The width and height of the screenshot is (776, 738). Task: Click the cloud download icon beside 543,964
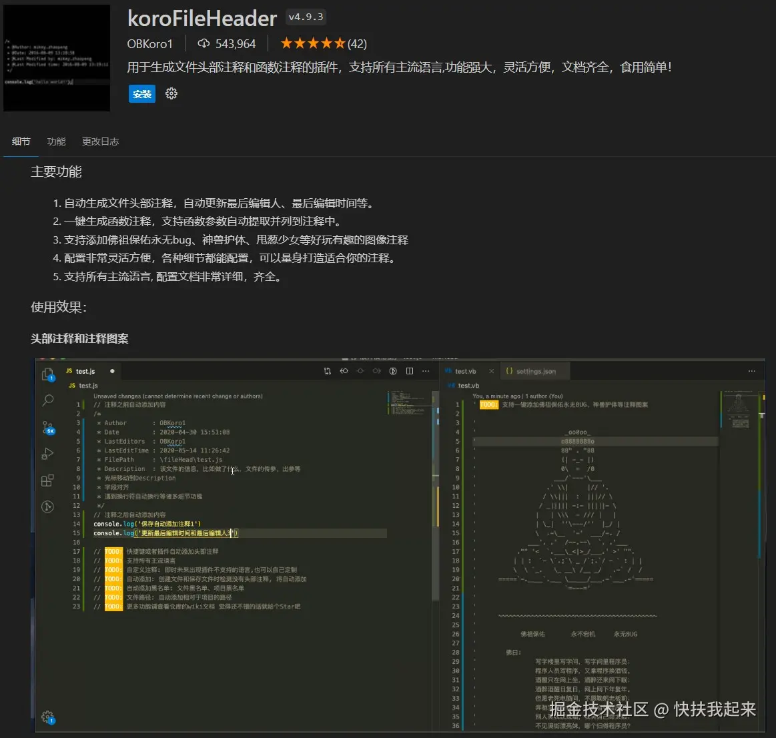204,43
